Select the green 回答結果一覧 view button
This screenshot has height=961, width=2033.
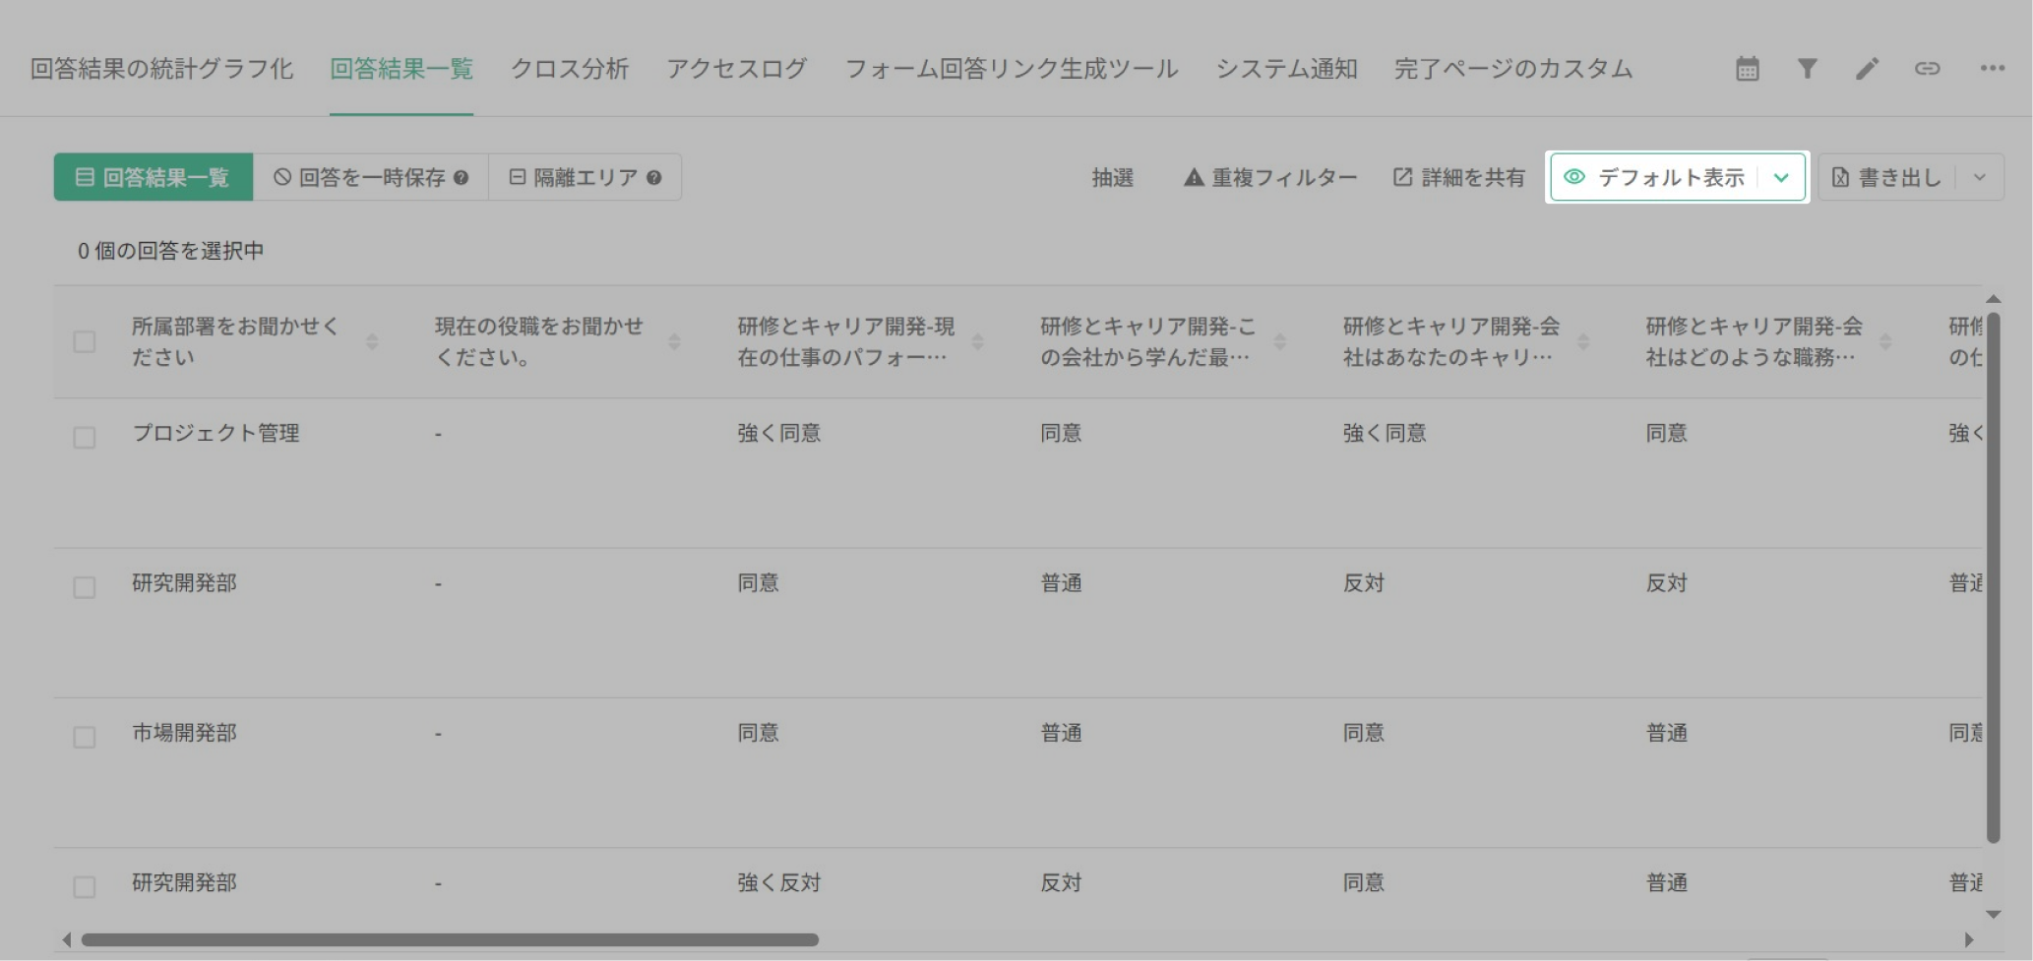pyautogui.click(x=154, y=177)
